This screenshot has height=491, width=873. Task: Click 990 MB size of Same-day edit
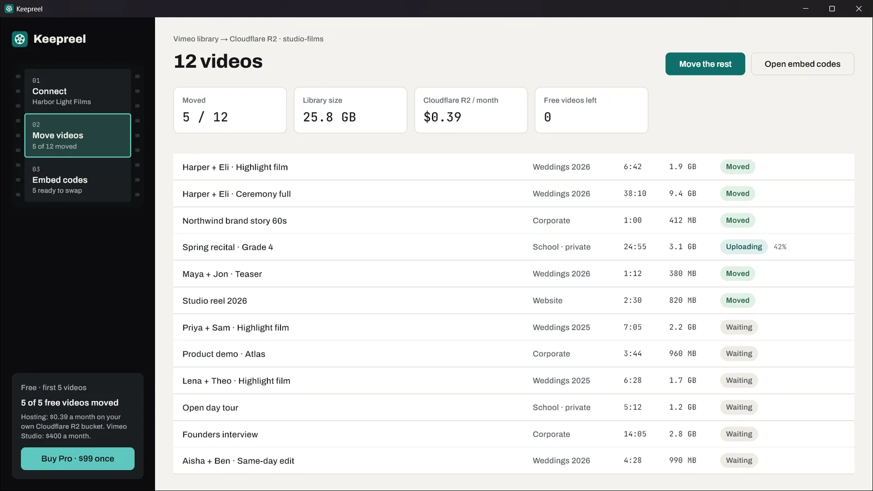pos(683,460)
